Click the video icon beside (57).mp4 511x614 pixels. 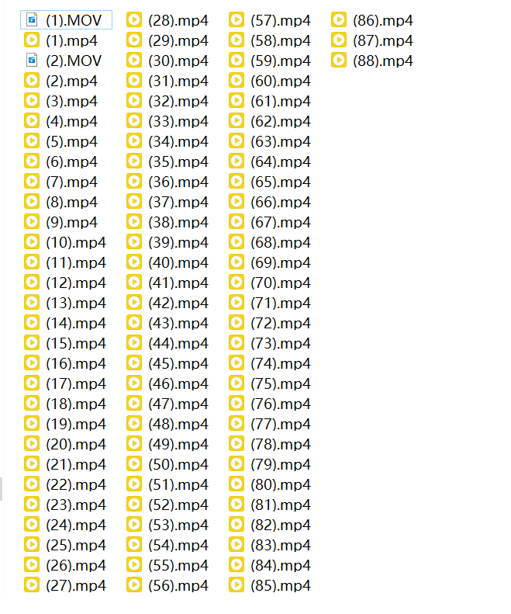tap(237, 20)
